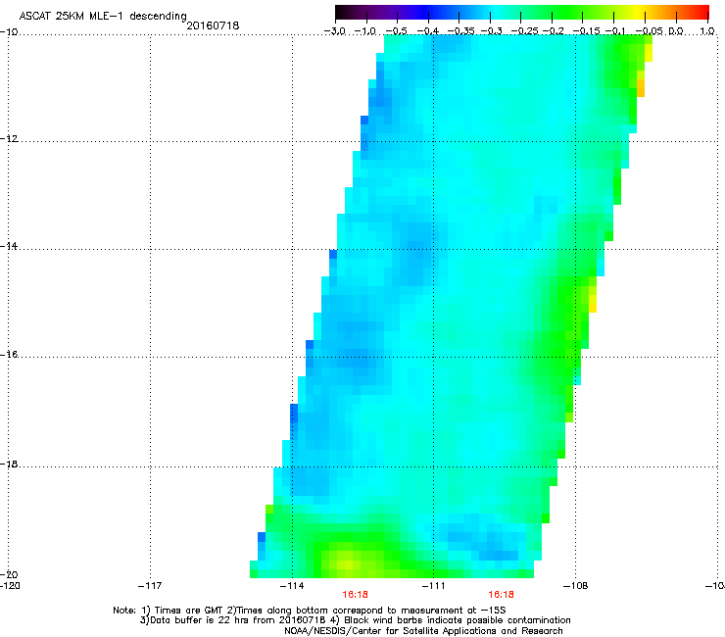Click the "-108" longitude axis label
The height and width of the screenshot is (637, 725).
(x=576, y=586)
